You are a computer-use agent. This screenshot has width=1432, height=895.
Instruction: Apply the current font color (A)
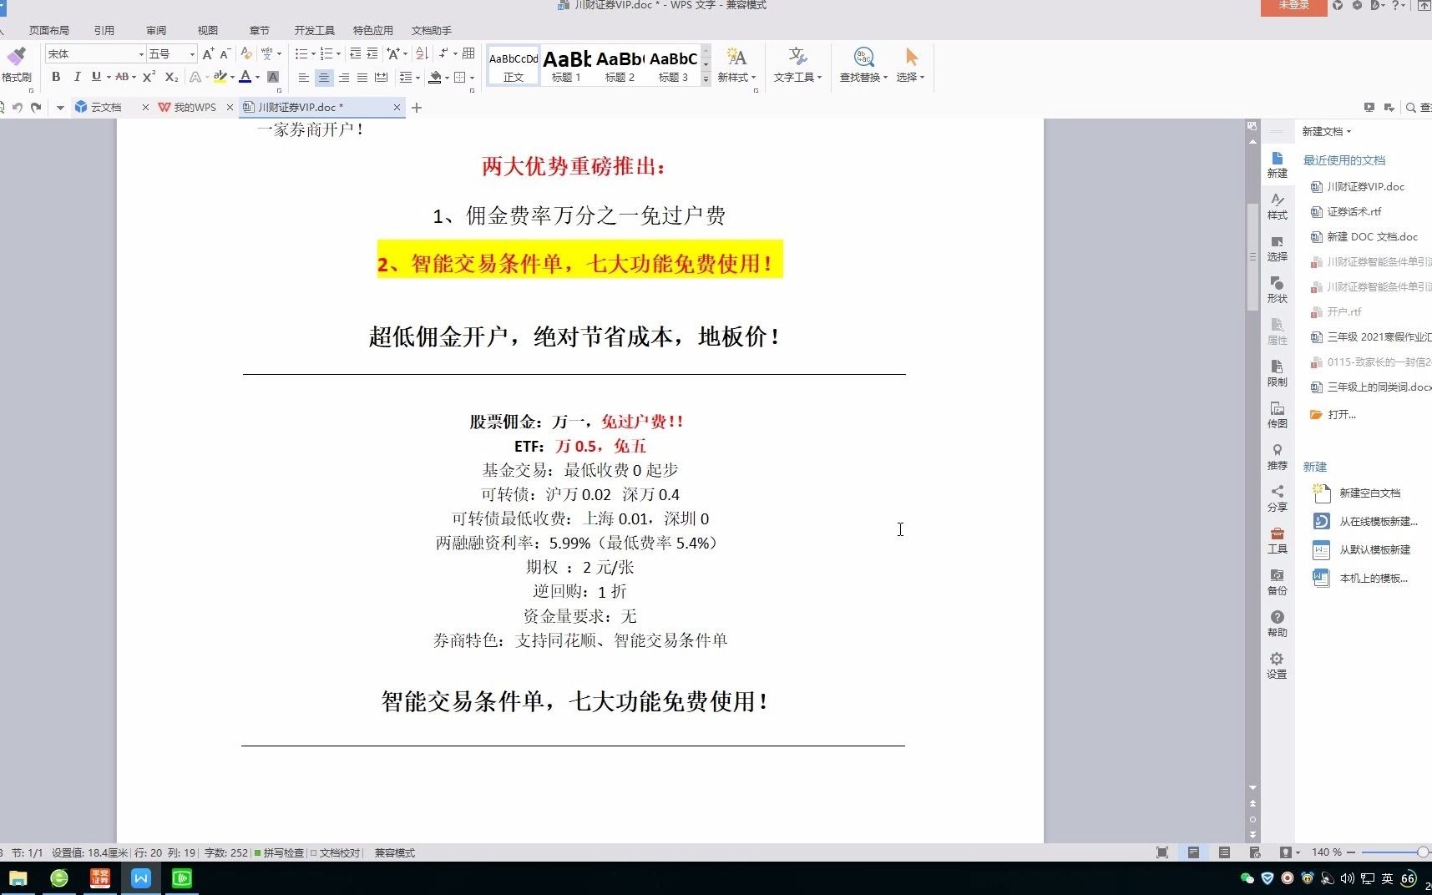tap(245, 77)
